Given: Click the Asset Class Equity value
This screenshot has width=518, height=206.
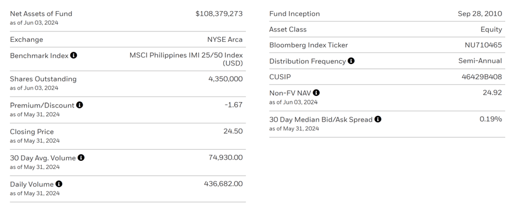Looking at the screenshot, I should coord(491,29).
